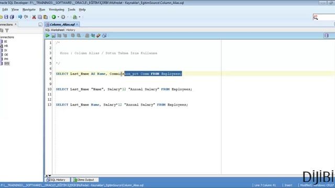Viewport: 335px width, 188px height.
Task: Click the Explain Plan icon
Action: [x=59, y=36]
